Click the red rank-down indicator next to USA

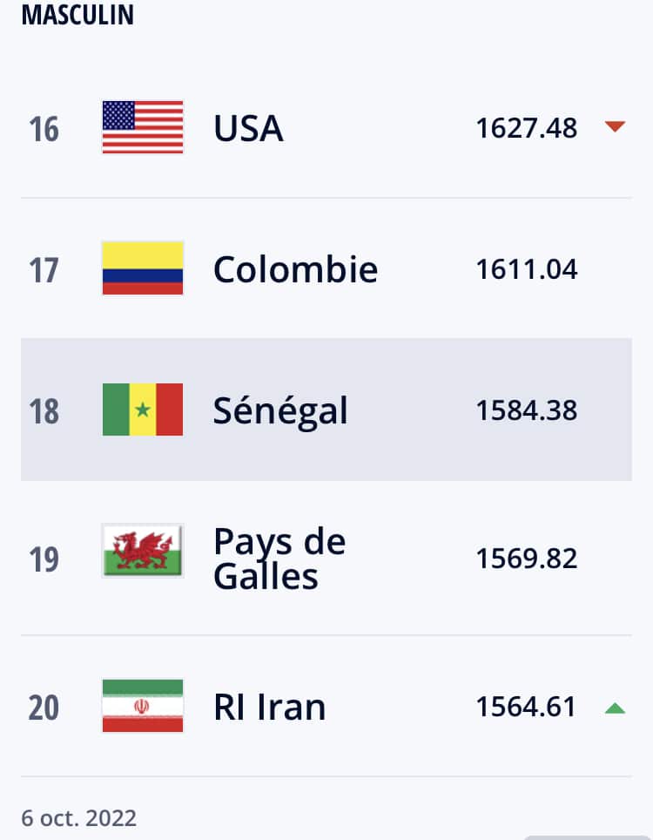615,126
